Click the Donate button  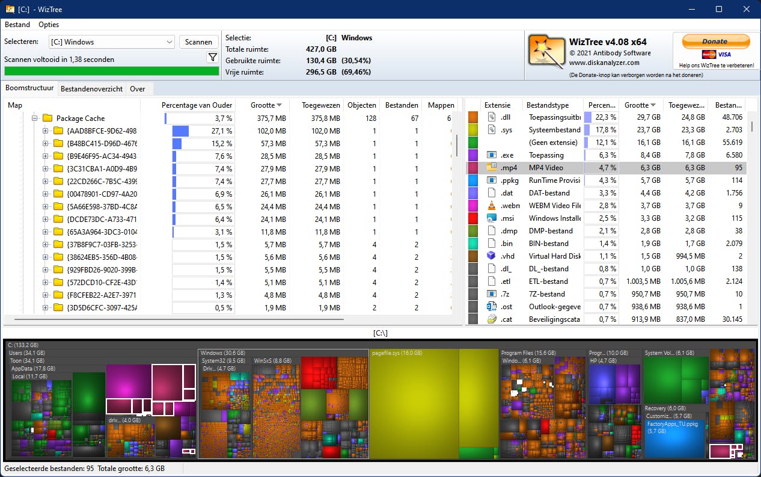(715, 42)
